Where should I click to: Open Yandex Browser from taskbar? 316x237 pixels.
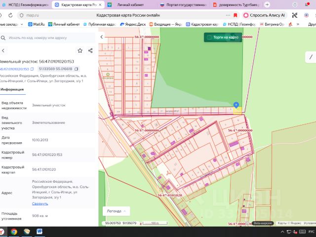[x=2, y=232]
